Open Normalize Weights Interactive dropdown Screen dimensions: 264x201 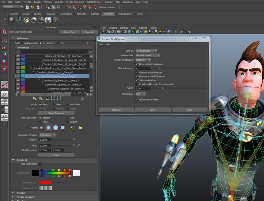tap(47, 135)
